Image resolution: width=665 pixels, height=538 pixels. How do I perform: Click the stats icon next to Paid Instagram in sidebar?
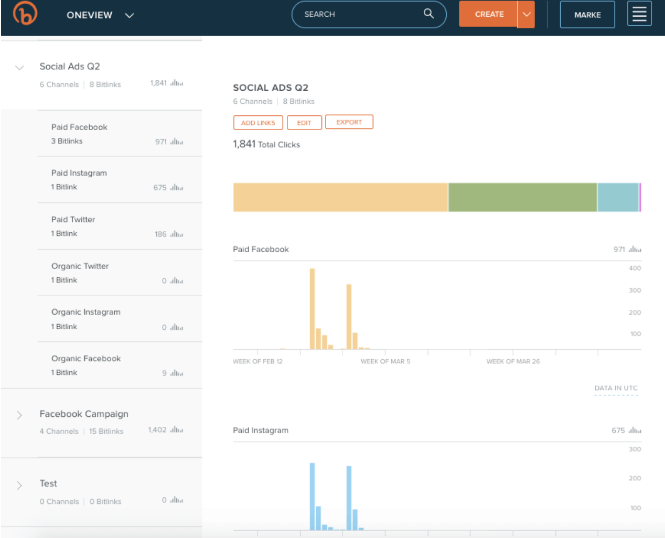tap(177, 187)
